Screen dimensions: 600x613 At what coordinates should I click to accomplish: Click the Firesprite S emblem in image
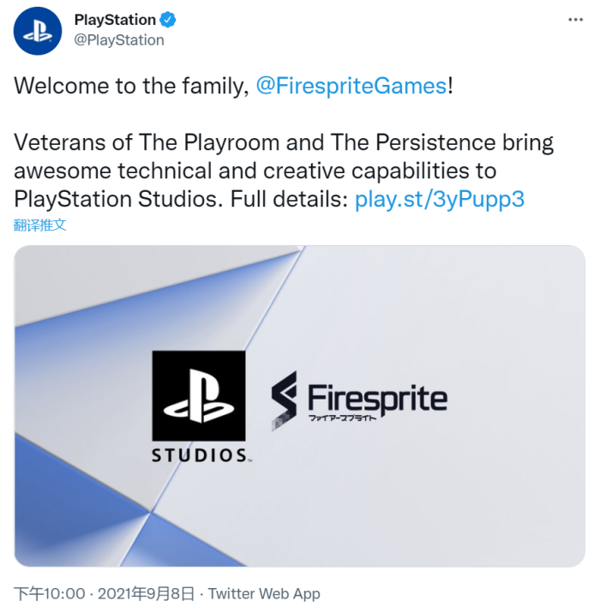(x=284, y=400)
